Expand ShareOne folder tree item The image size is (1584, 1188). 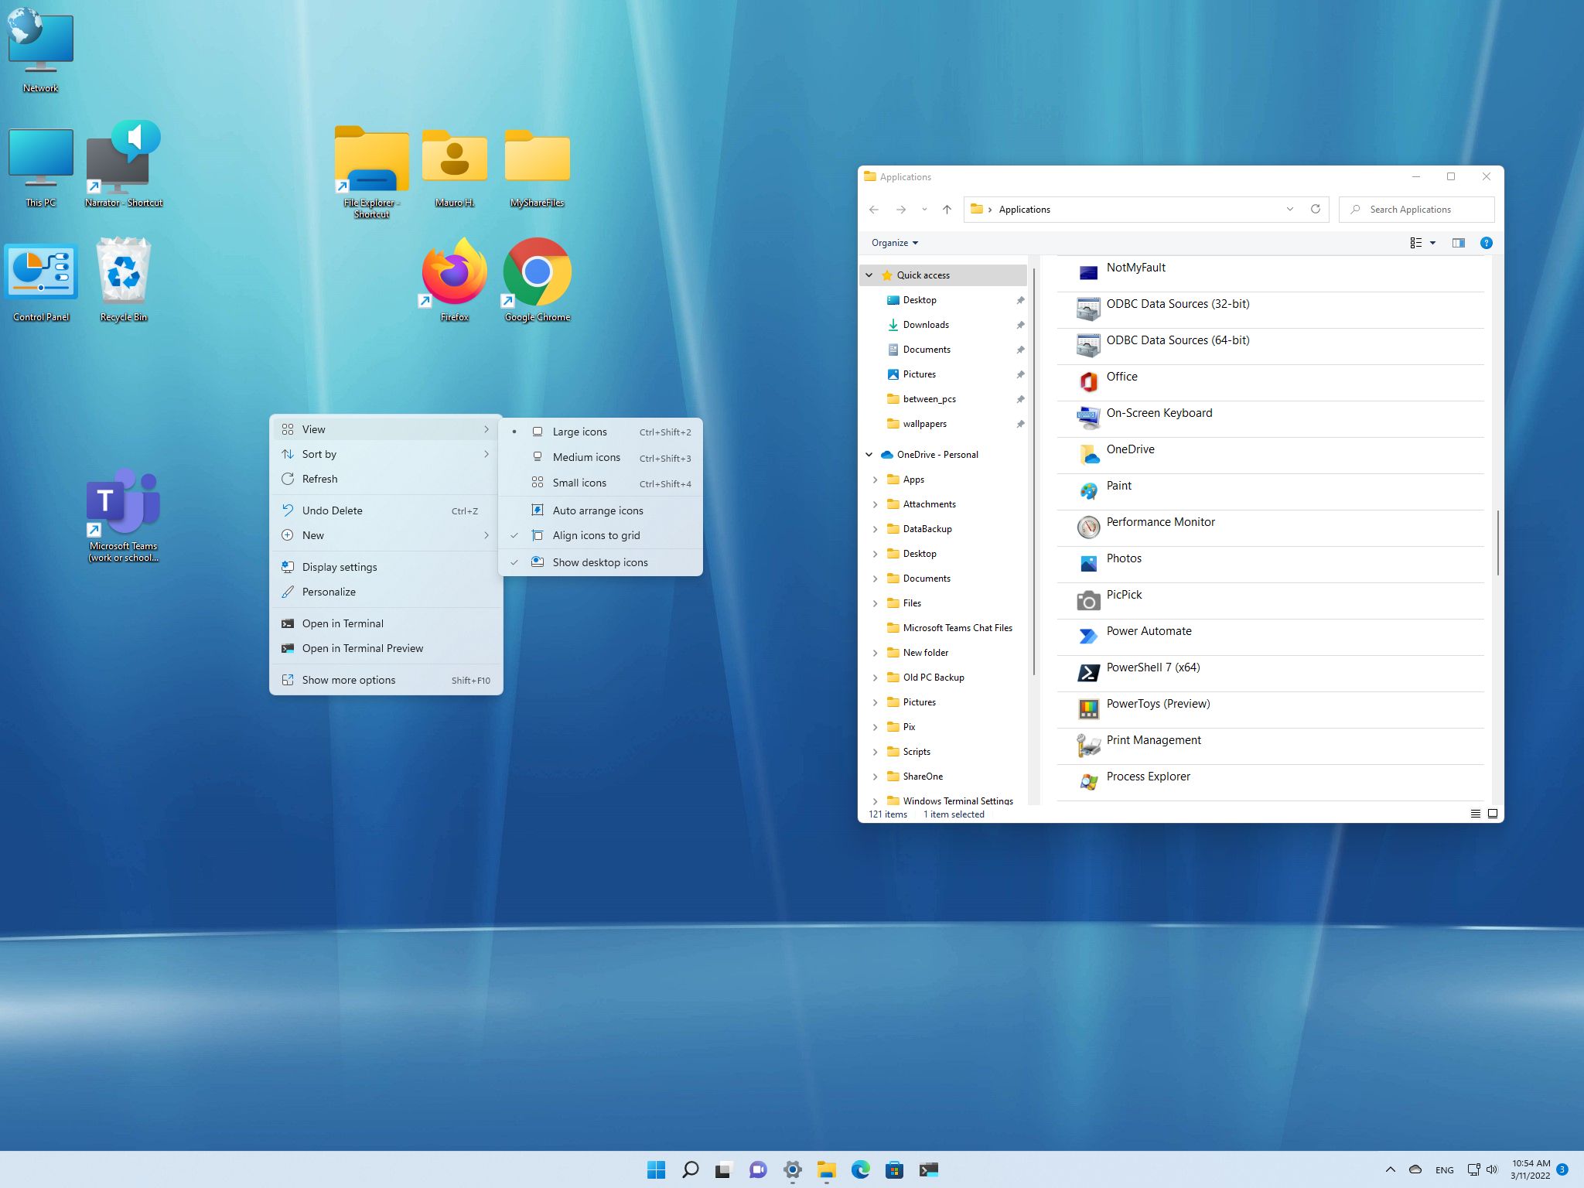coord(874,777)
